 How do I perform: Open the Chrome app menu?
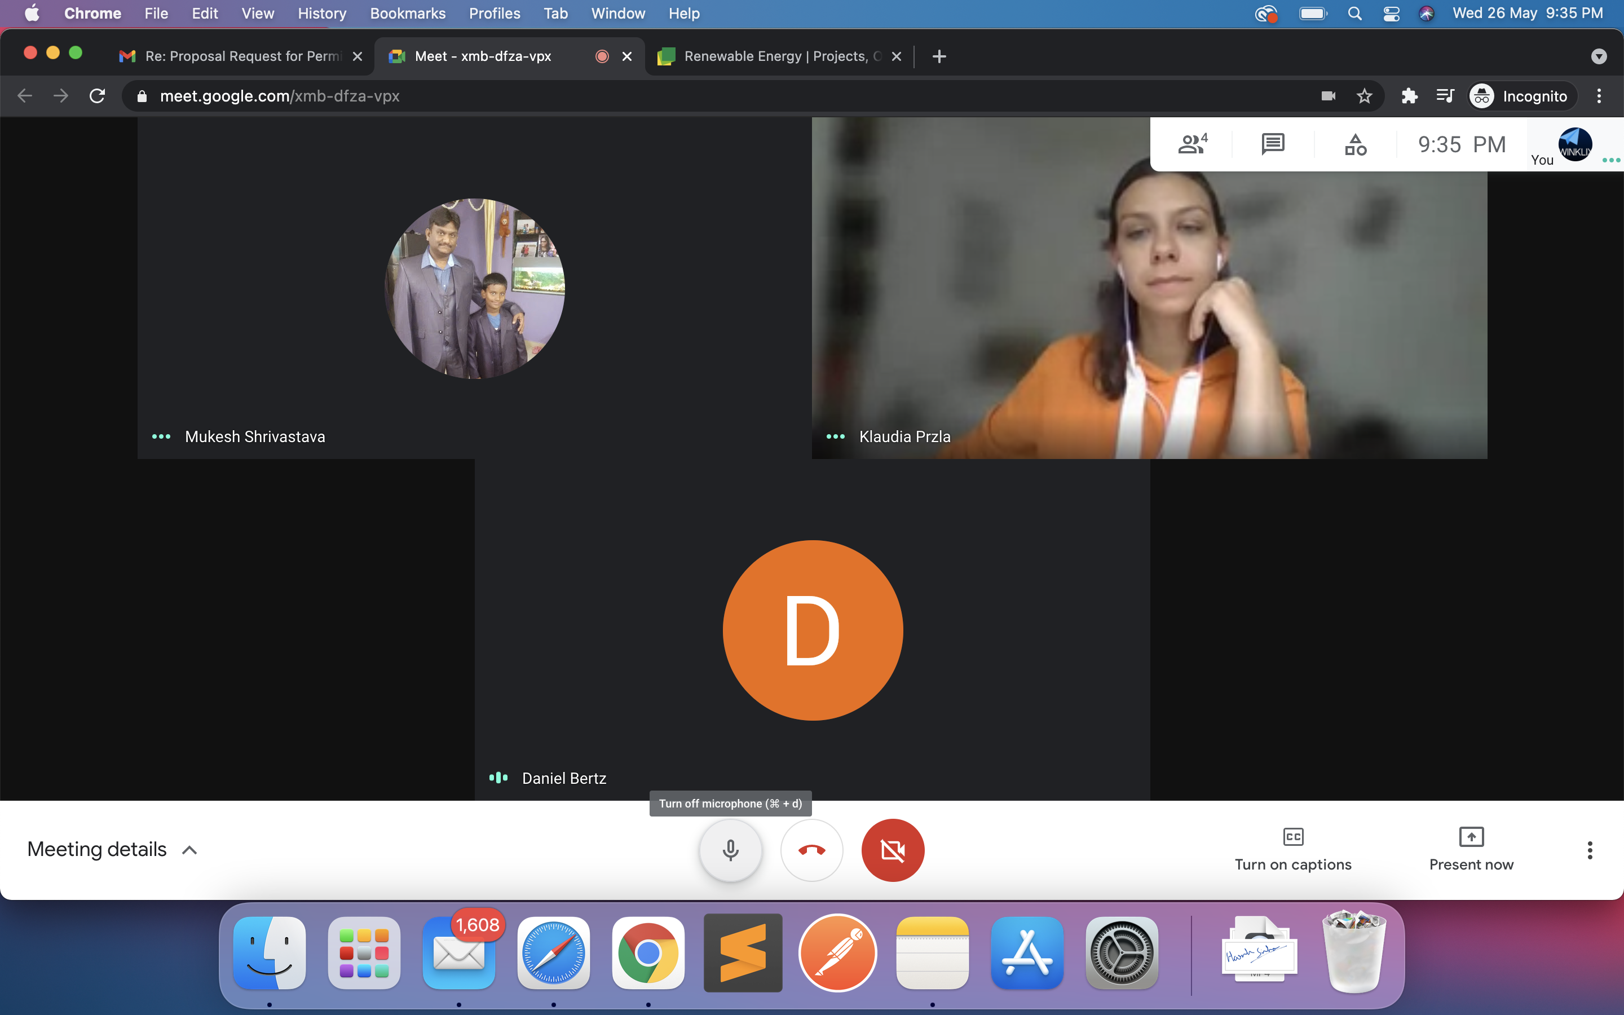click(x=92, y=14)
